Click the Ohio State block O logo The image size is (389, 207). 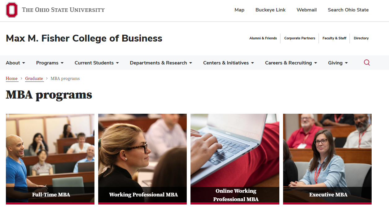(x=12, y=10)
